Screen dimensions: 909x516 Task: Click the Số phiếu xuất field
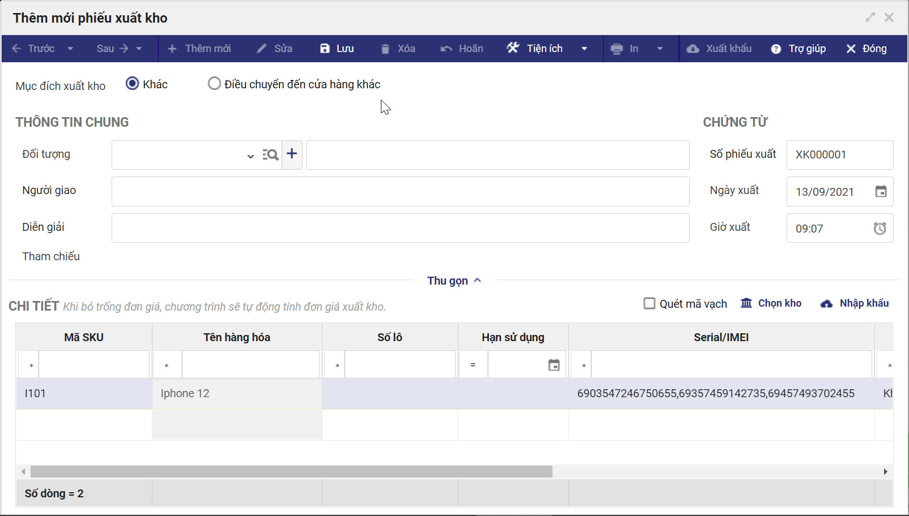840,155
